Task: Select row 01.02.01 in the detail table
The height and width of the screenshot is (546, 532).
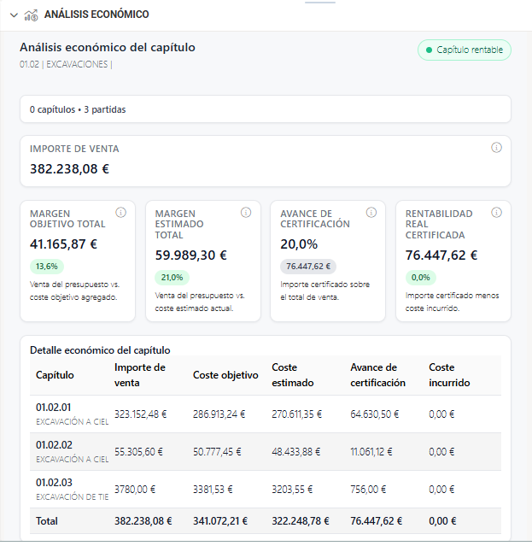Action: point(72,414)
